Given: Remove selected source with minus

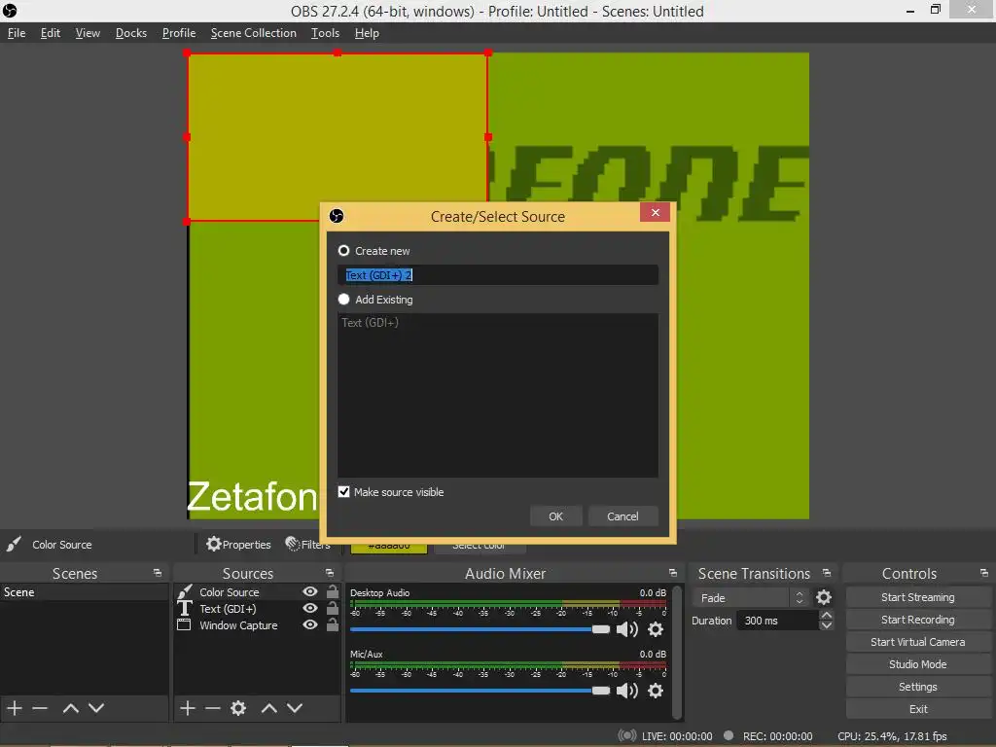Looking at the screenshot, I should pyautogui.click(x=213, y=708).
